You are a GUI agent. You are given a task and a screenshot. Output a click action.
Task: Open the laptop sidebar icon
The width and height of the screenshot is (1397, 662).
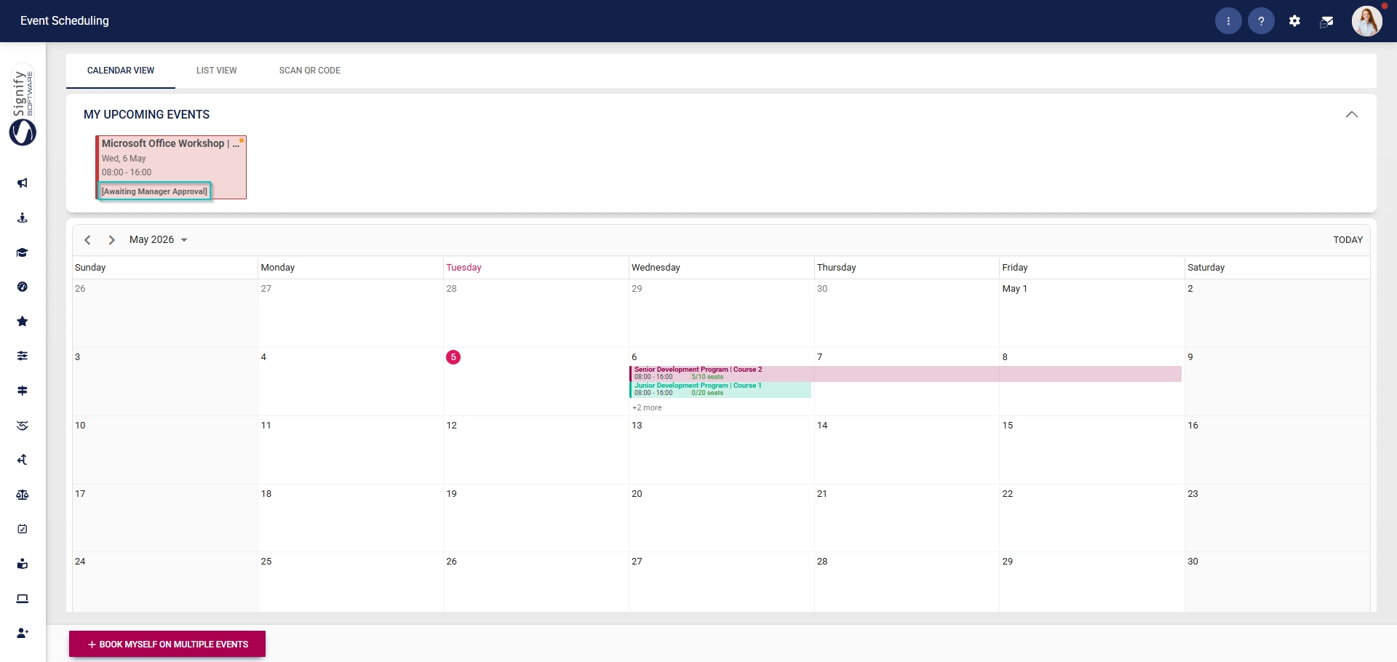click(23, 599)
